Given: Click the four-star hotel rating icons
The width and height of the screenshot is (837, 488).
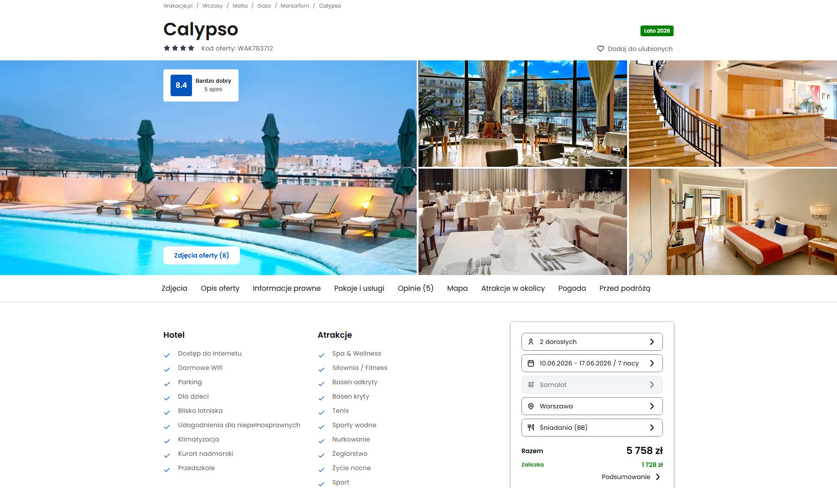Looking at the screenshot, I should click(x=179, y=48).
